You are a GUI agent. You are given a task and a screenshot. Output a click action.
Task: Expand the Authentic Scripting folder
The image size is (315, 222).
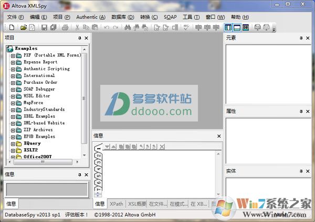[13, 69]
